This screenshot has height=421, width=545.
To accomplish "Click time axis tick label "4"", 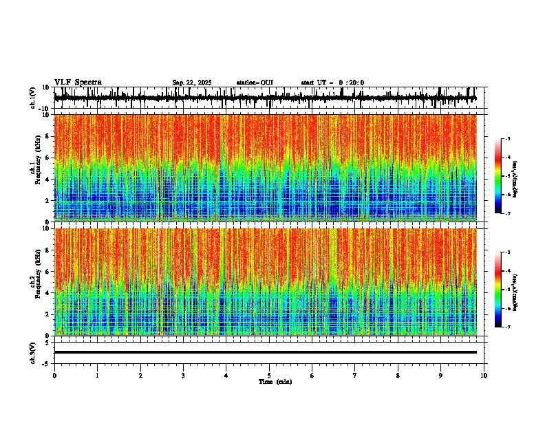I will pyautogui.click(x=226, y=376).
